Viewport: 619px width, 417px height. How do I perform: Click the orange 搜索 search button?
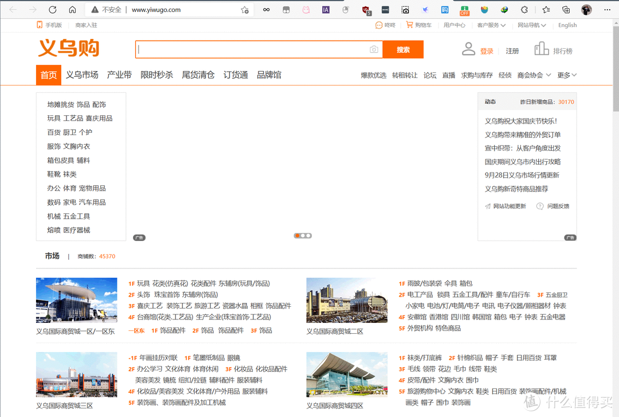coord(403,49)
